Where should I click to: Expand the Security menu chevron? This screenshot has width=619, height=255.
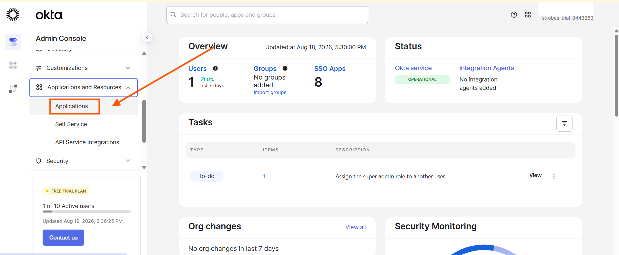coord(128,161)
